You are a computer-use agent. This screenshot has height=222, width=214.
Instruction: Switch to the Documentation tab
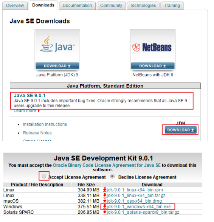77,6
